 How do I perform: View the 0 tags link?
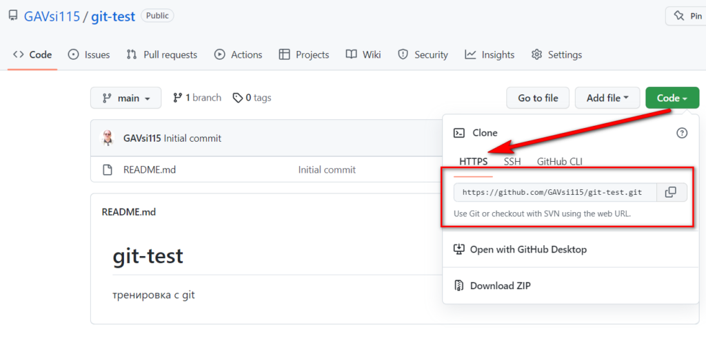[x=252, y=98]
